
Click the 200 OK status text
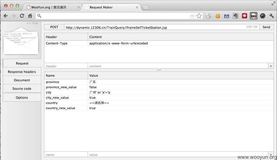click(252, 27)
